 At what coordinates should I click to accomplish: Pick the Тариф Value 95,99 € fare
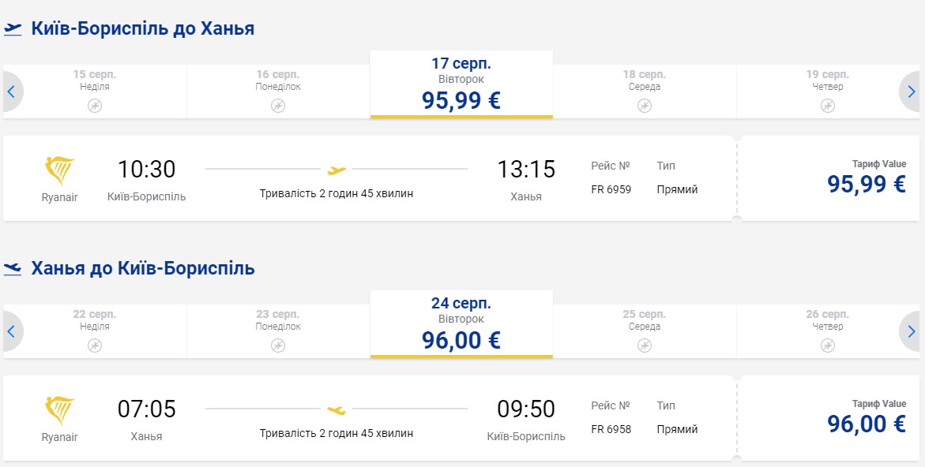point(866,178)
